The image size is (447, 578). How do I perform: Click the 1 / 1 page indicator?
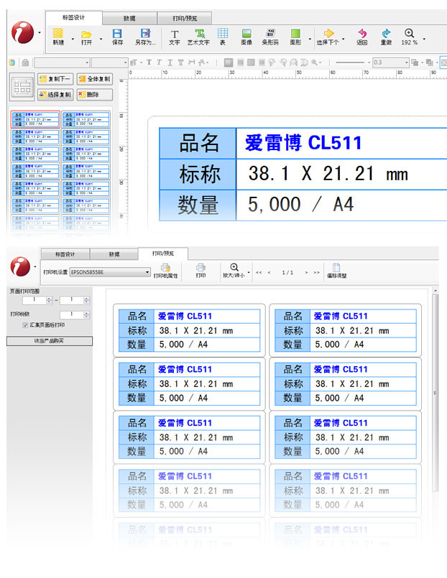[287, 273]
